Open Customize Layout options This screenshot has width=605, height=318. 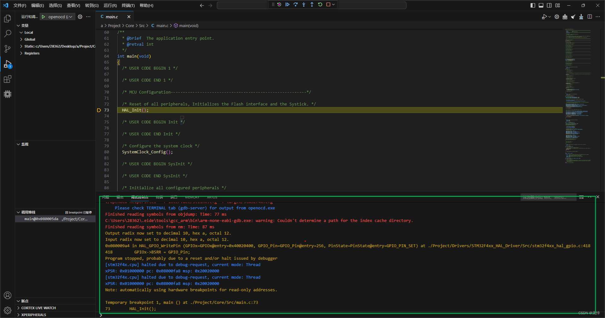tap(558, 5)
